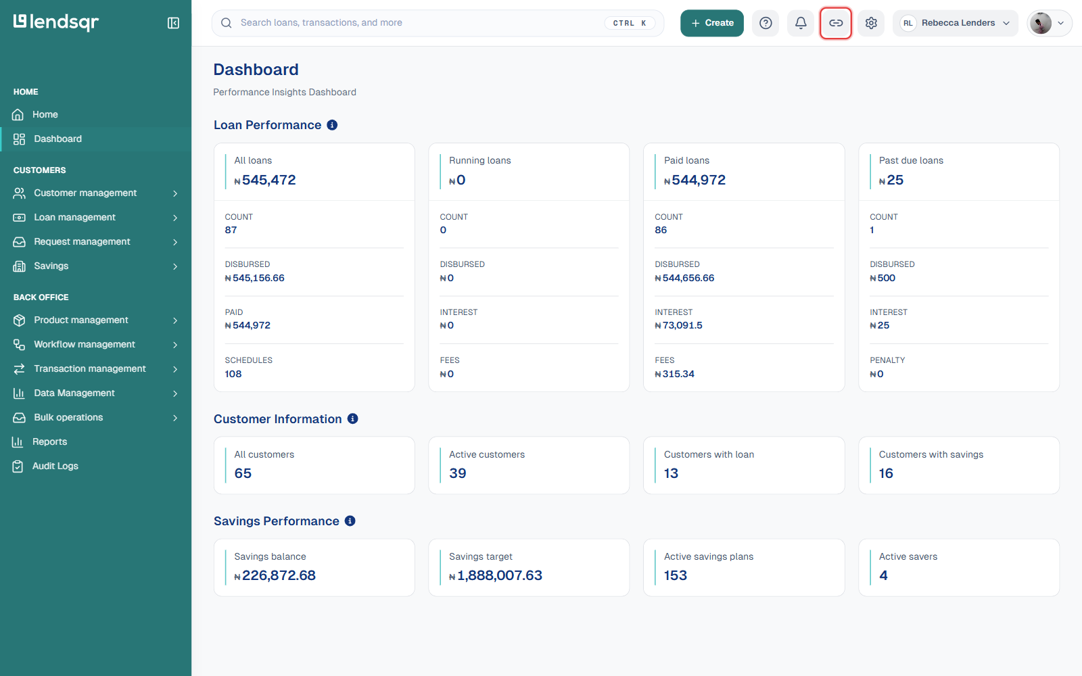Click the Customer Information info icon
The image size is (1082, 676).
pos(352,419)
